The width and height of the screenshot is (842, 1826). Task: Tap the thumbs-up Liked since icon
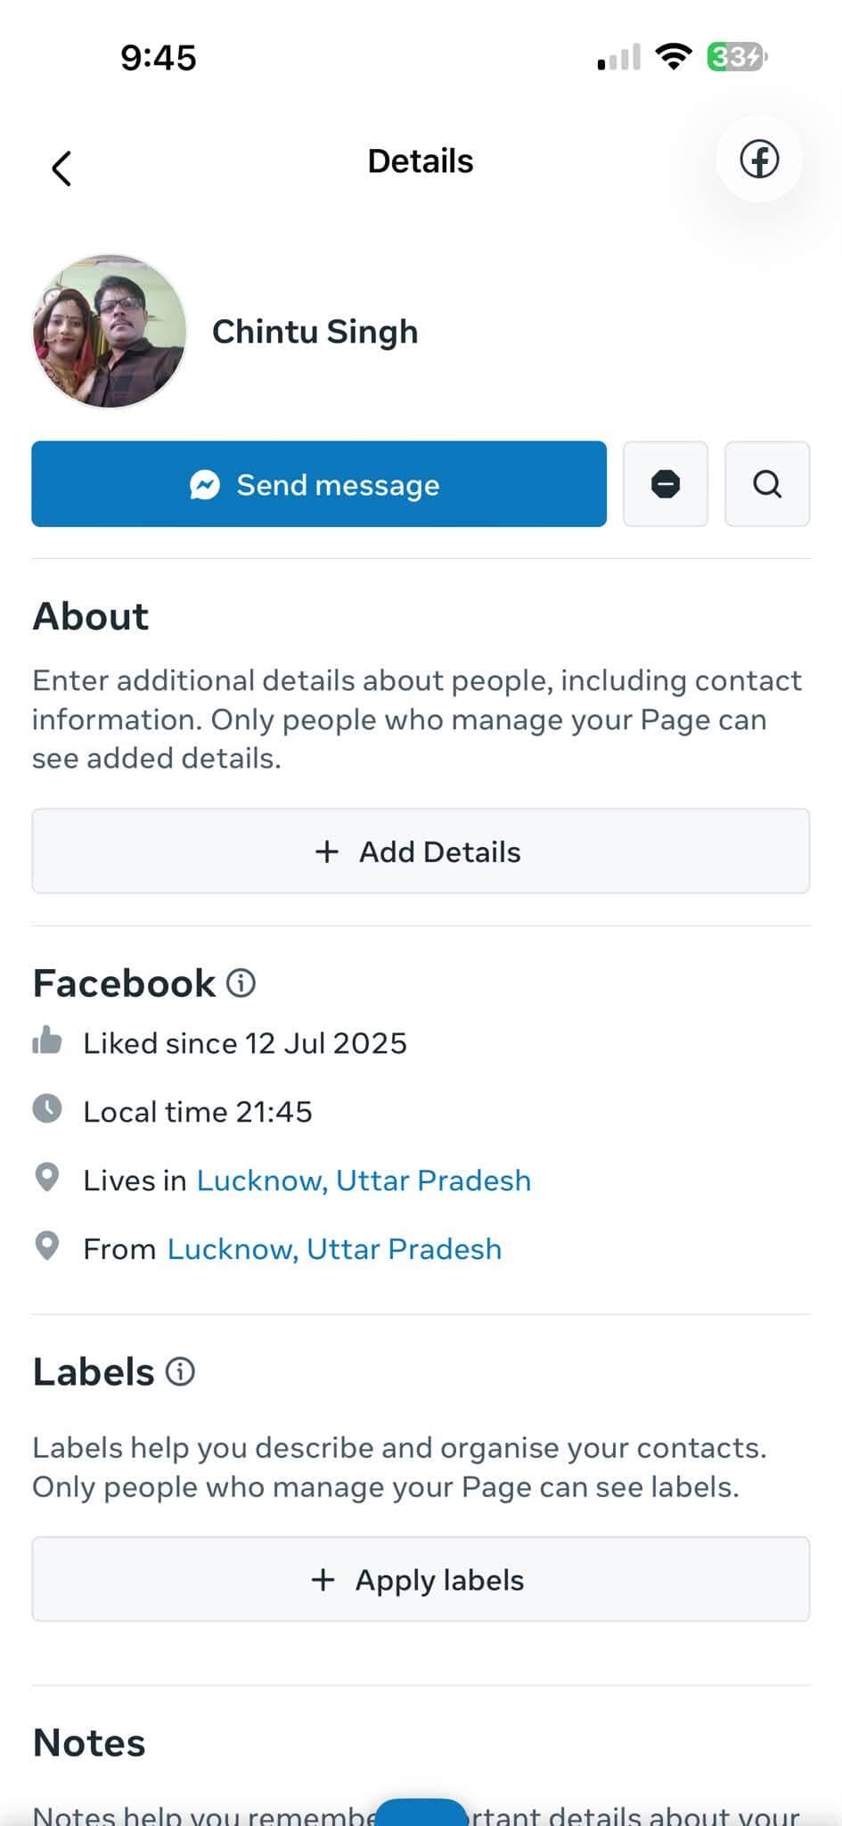[47, 1040]
